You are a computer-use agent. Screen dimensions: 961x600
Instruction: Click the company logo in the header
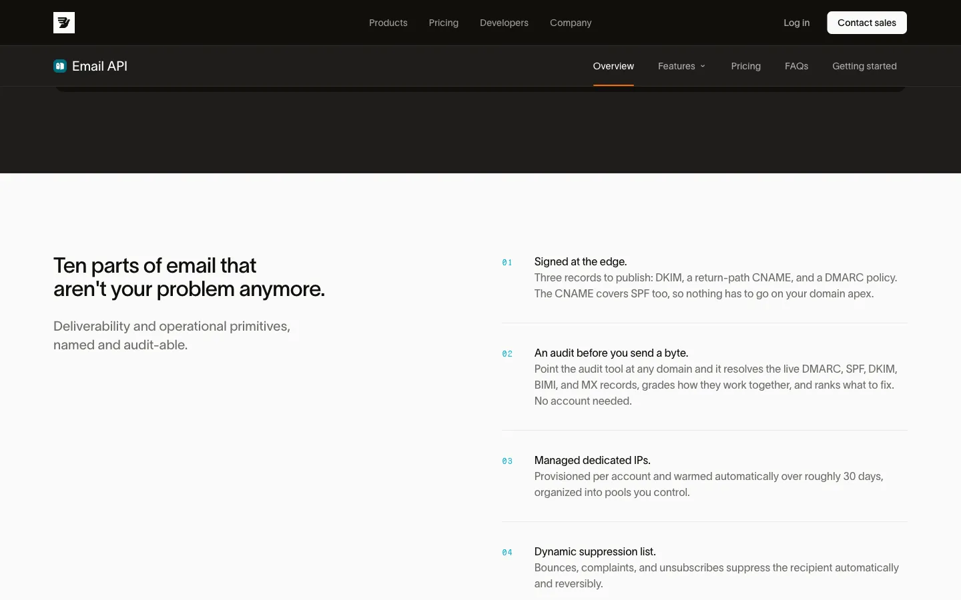(64, 23)
